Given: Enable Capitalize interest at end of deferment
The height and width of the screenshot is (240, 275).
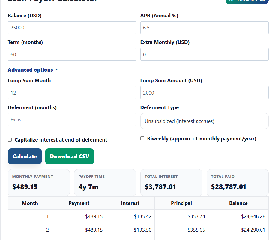Looking at the screenshot, I should [10, 140].
